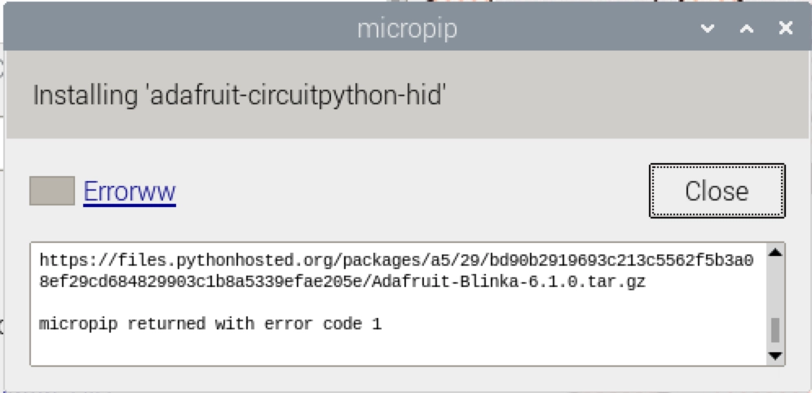Click the 'micropip returned with error code 1' line

(x=210, y=325)
